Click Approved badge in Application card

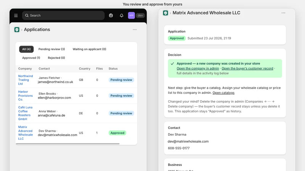[177, 38]
